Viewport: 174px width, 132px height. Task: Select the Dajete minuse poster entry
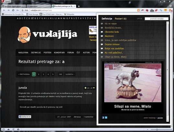pos(112,44)
